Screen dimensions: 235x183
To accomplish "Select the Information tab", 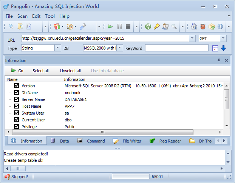I will click(27, 141).
